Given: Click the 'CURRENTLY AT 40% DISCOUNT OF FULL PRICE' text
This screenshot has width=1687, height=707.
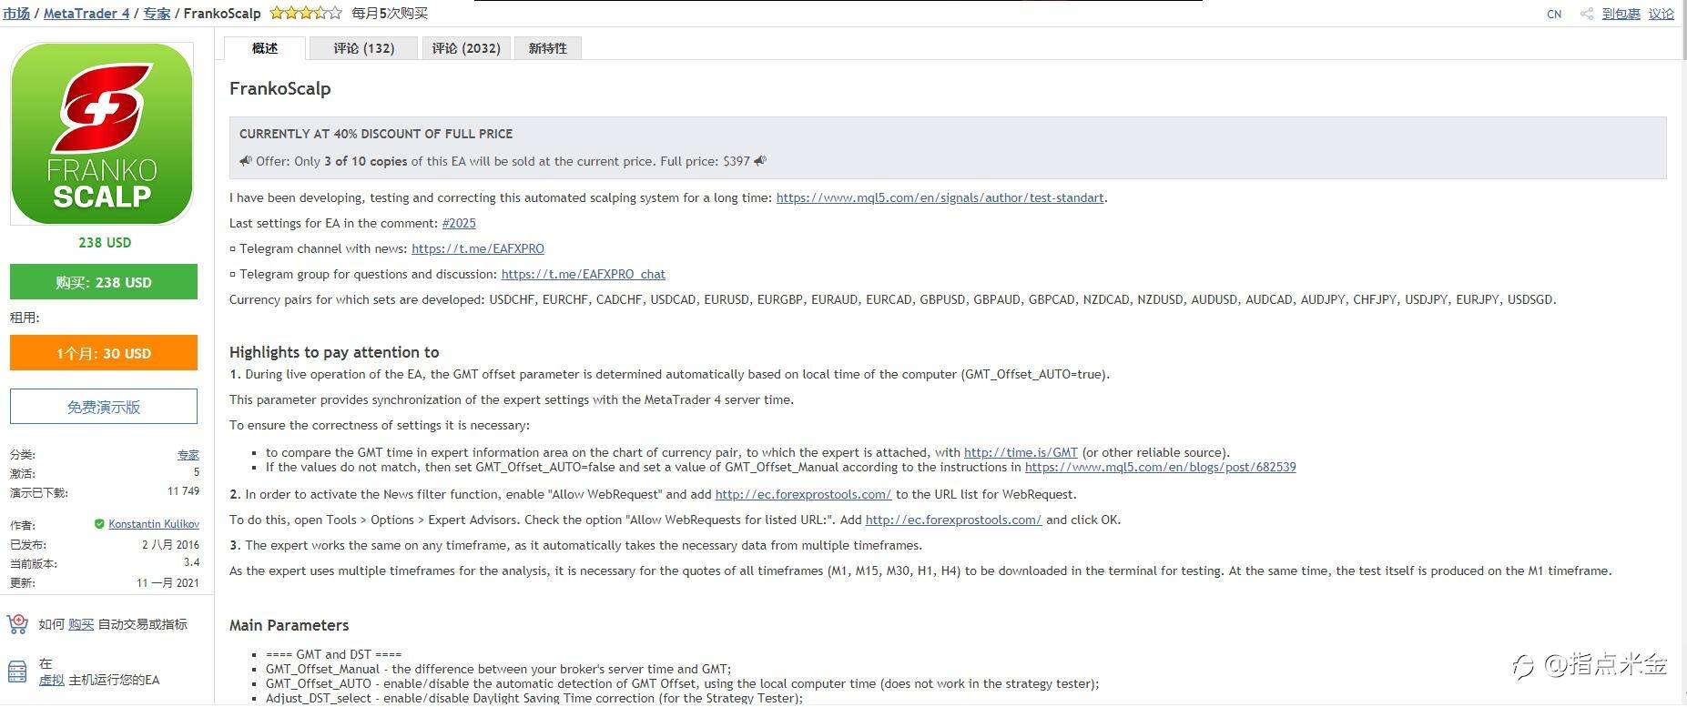Looking at the screenshot, I should point(376,134).
